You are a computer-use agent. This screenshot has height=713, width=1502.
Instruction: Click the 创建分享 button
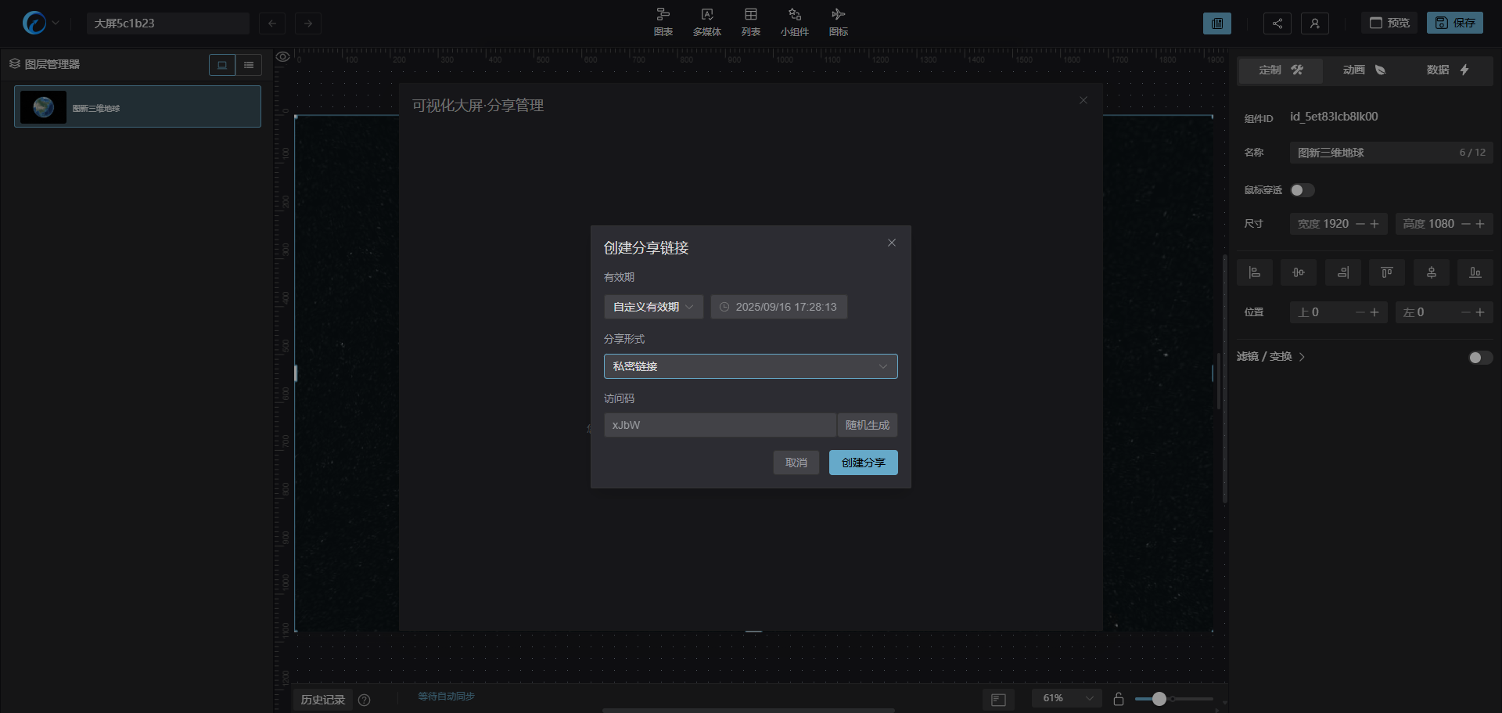[863, 463]
